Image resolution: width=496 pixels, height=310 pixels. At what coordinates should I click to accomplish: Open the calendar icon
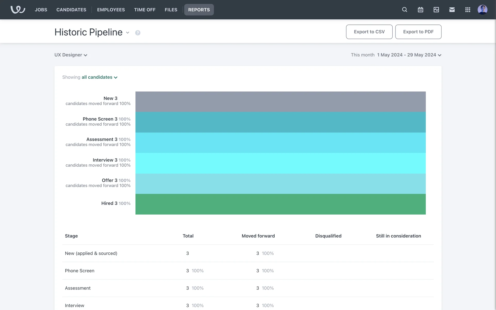(420, 10)
